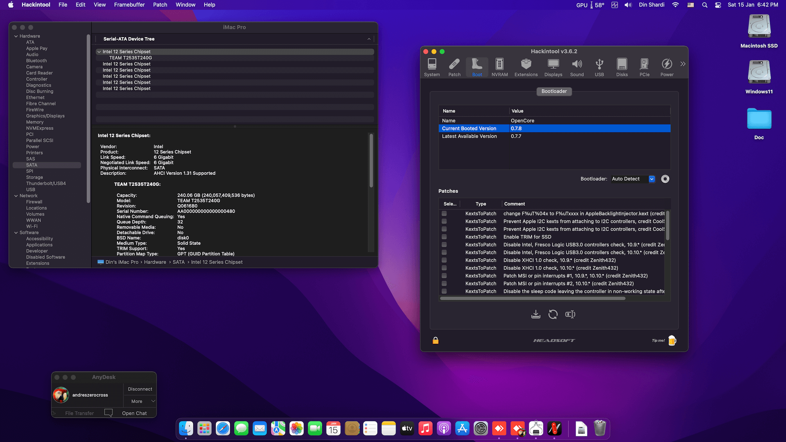Viewport: 786px width, 442px height.
Task: Collapse the Serial-ATA Device Tree header chevron
Action: coord(369,39)
